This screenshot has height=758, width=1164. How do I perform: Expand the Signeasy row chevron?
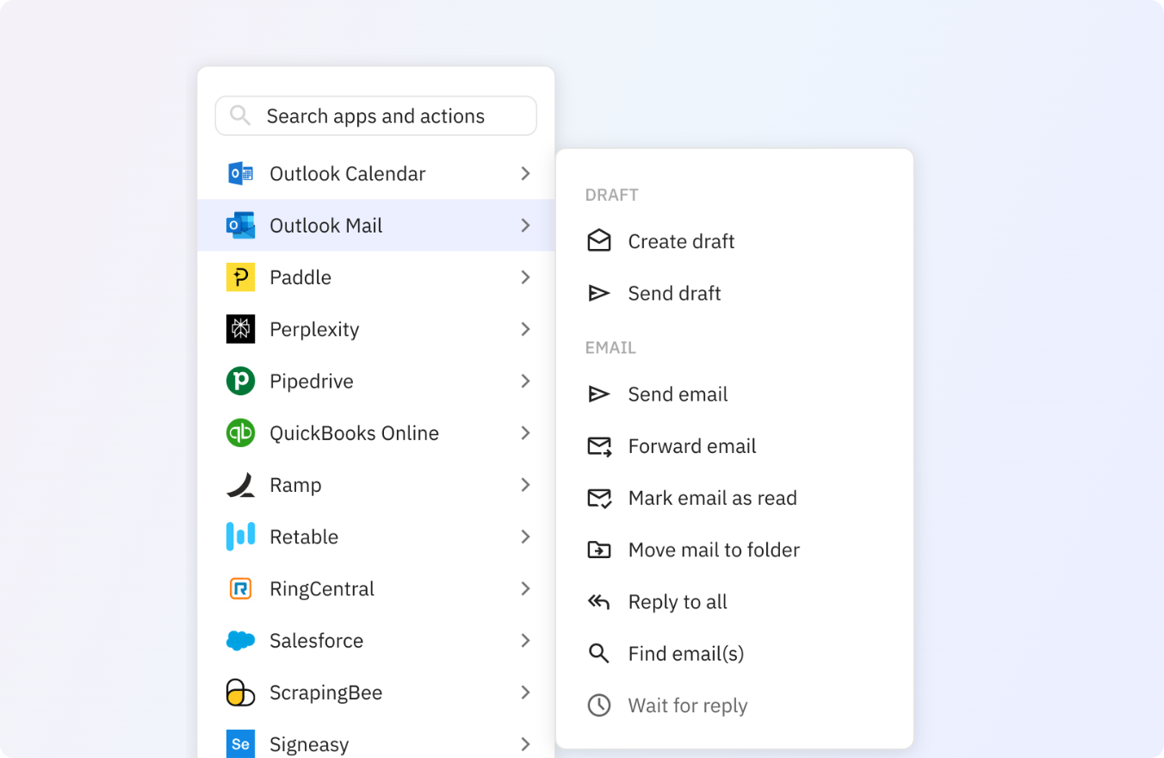point(525,744)
